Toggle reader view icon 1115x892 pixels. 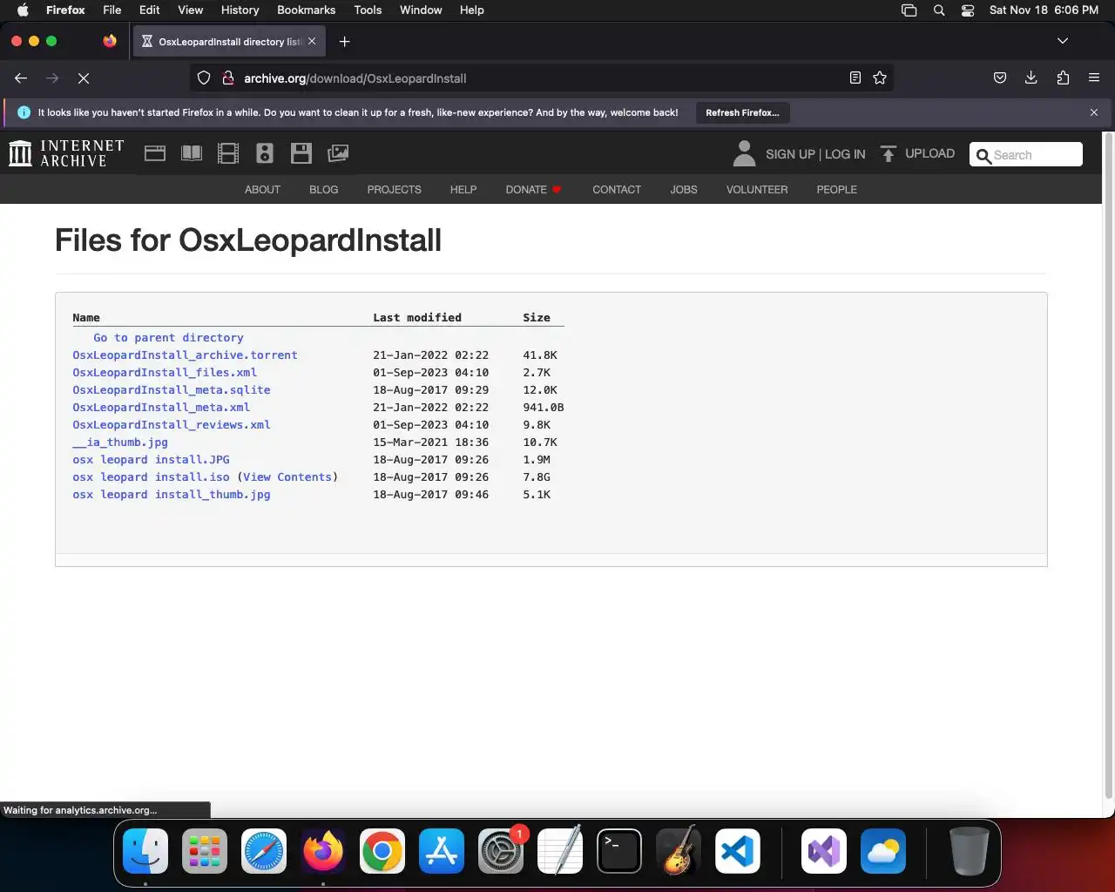(855, 78)
